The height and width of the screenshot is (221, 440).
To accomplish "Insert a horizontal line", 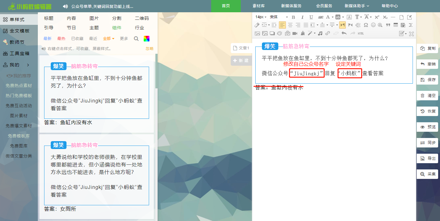I will [393, 17].
